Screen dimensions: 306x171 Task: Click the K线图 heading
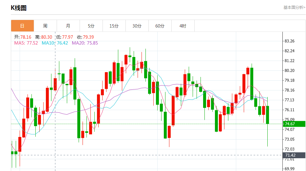[19, 8]
